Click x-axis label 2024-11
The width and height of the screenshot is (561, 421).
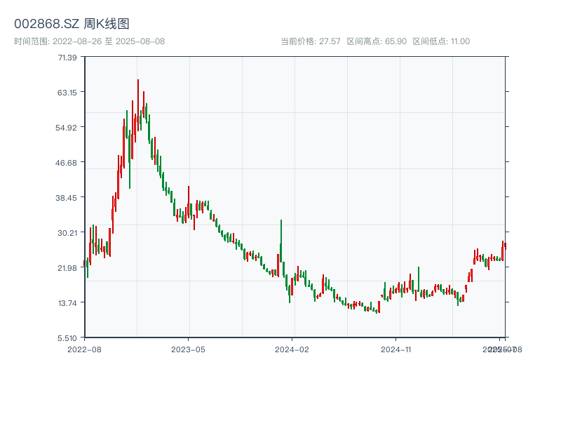[396, 349]
